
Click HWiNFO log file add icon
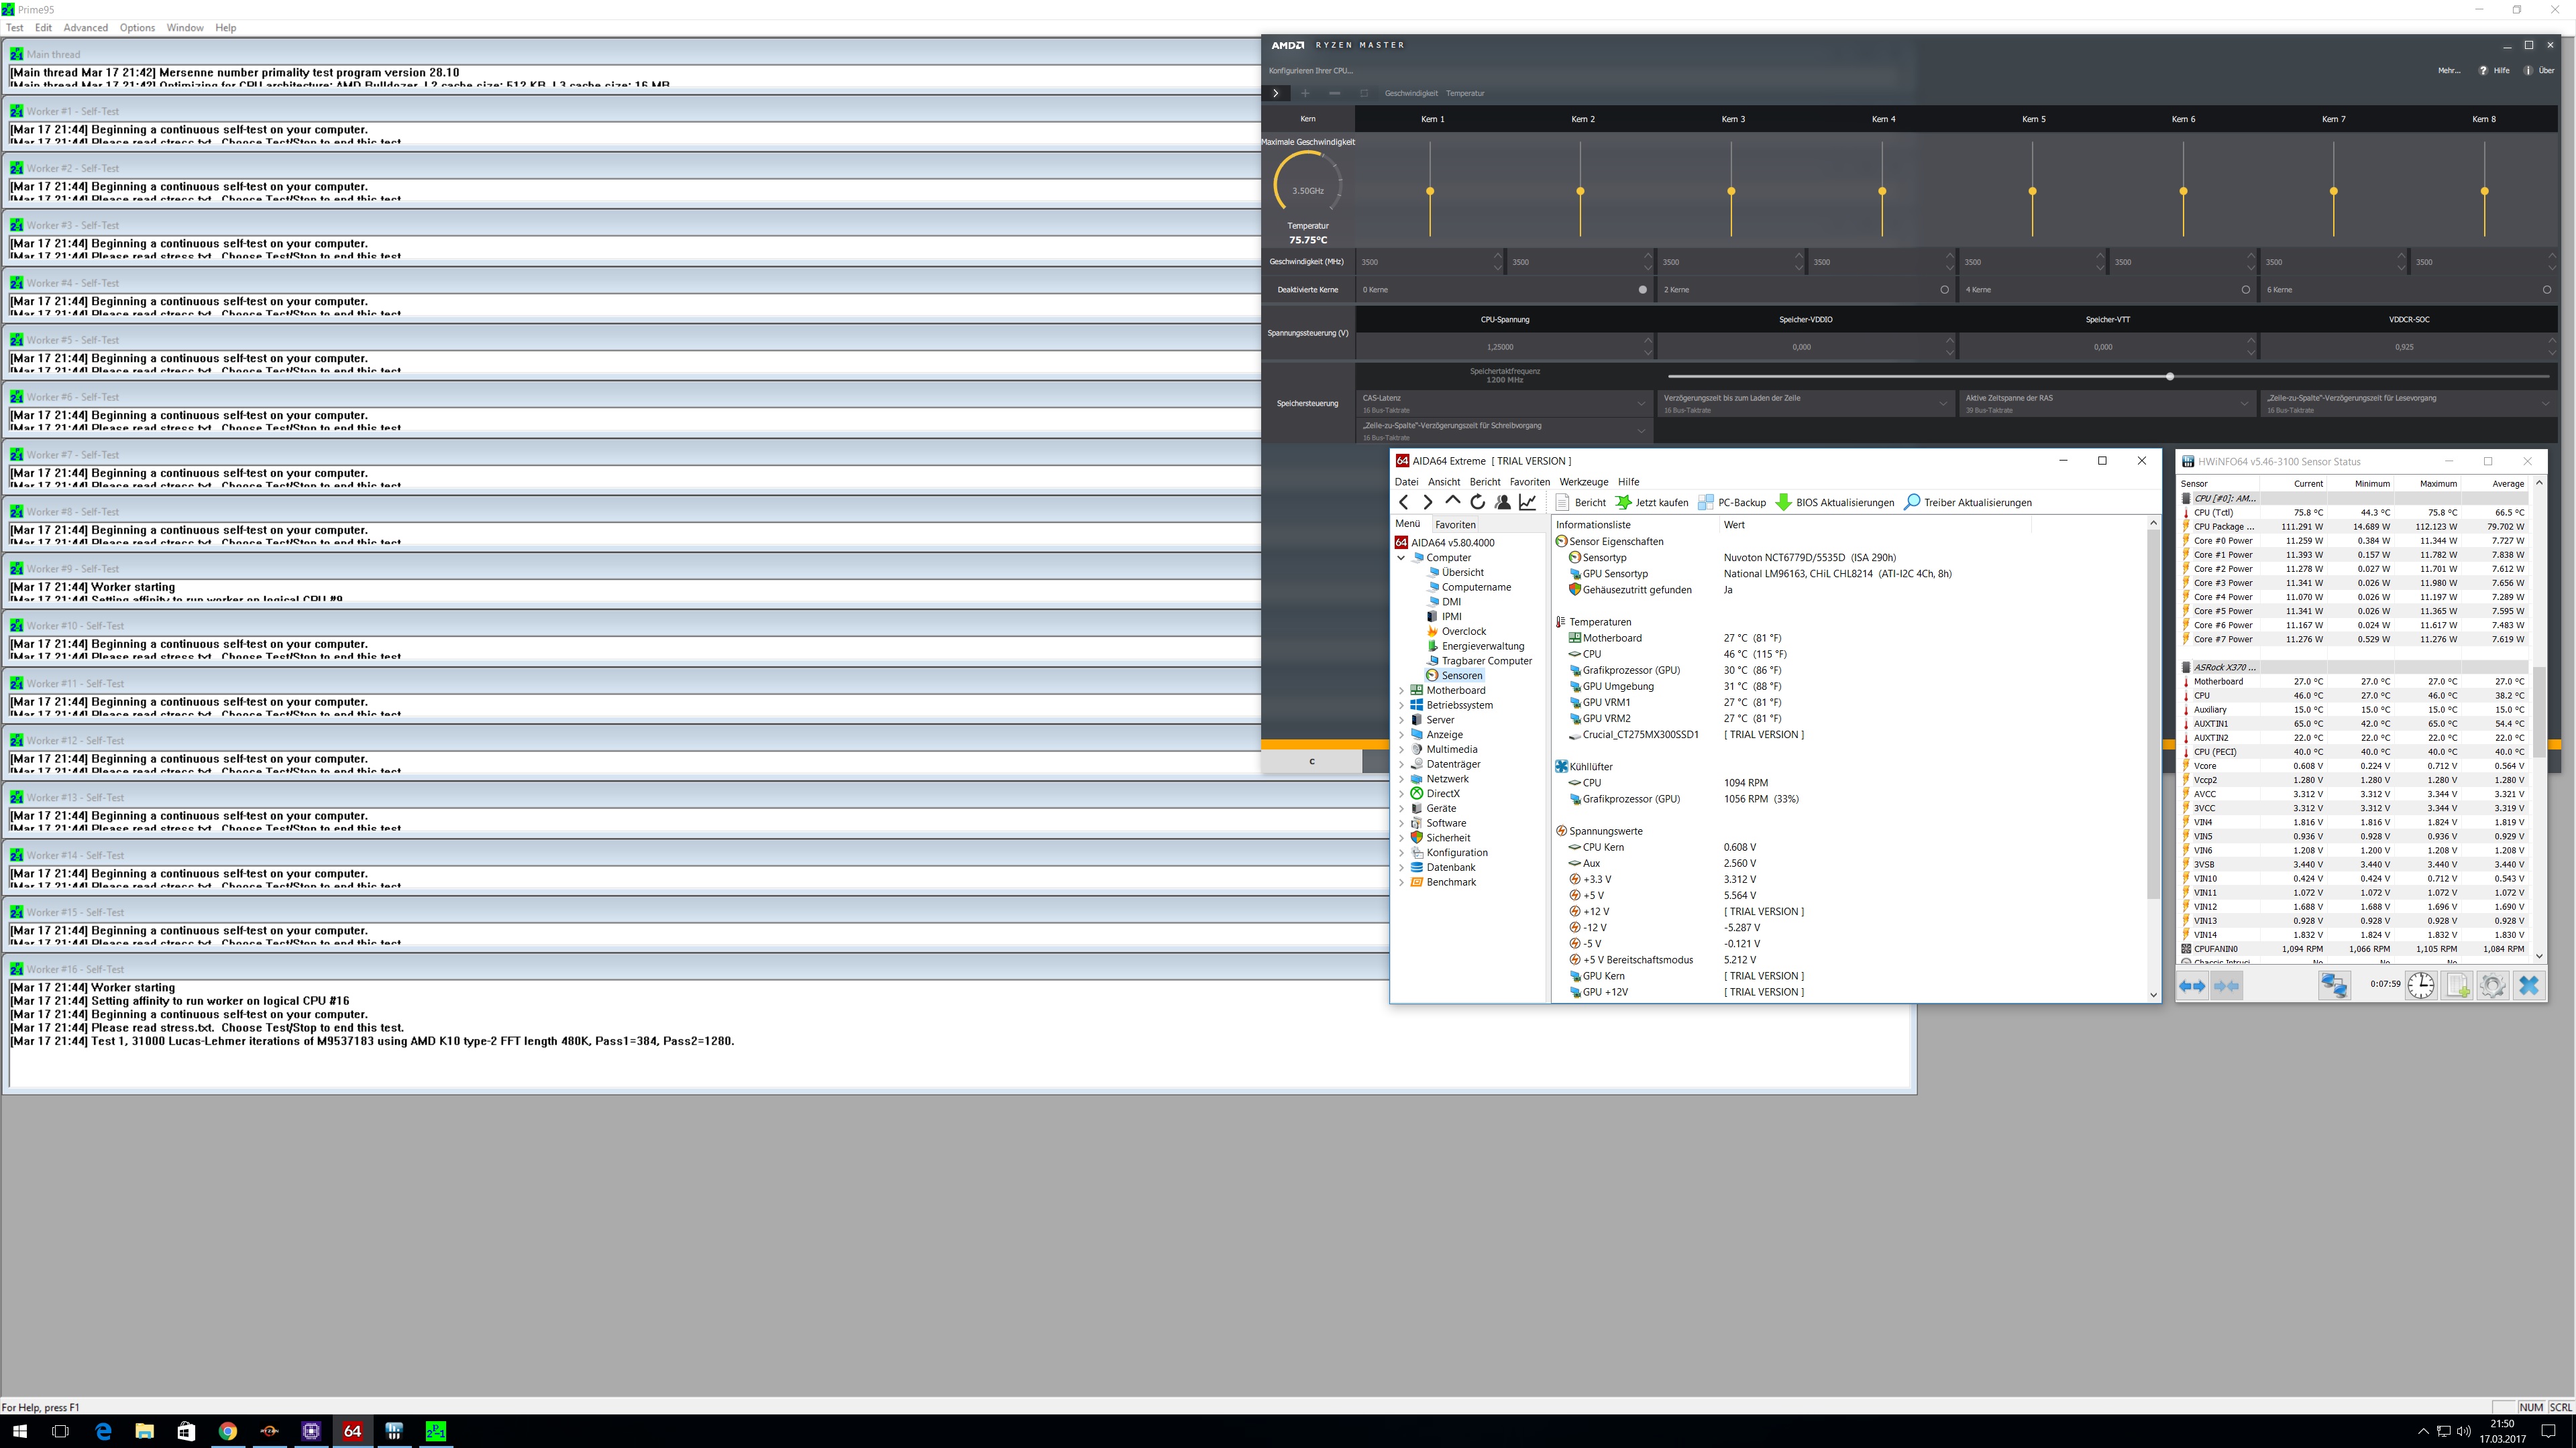pyautogui.click(x=2458, y=985)
